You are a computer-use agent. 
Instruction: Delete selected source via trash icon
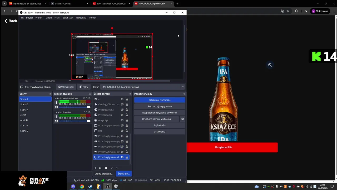[x=100, y=168]
